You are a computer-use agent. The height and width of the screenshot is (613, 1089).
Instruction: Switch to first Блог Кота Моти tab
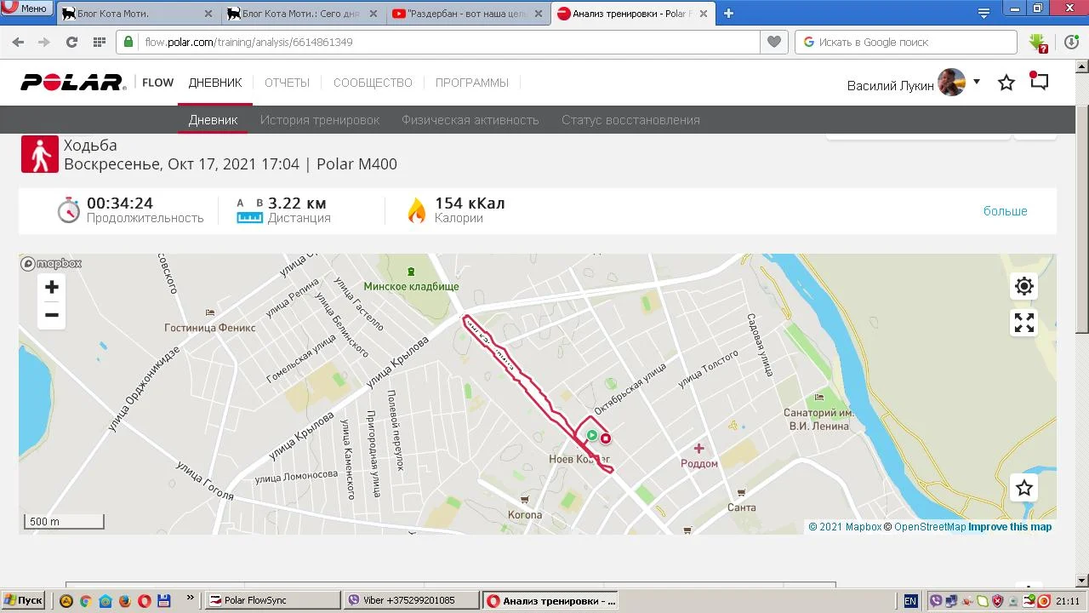coord(136,14)
